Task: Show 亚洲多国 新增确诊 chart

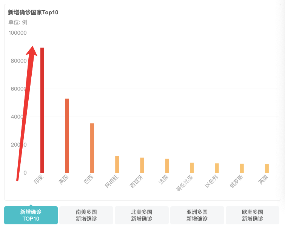Action: click(197, 215)
